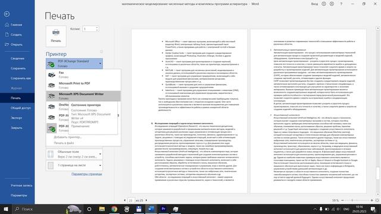381x214 pixels.
Task: Click the new document icon next to Создать
Action: (7, 34)
